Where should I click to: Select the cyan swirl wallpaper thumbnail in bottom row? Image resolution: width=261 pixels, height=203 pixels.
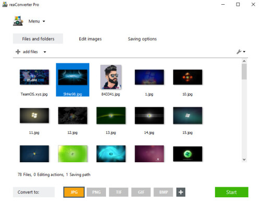pyautogui.click(x=111, y=154)
